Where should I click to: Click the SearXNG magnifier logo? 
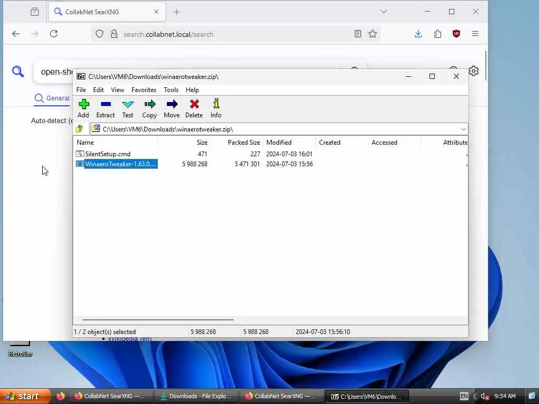[x=18, y=72]
